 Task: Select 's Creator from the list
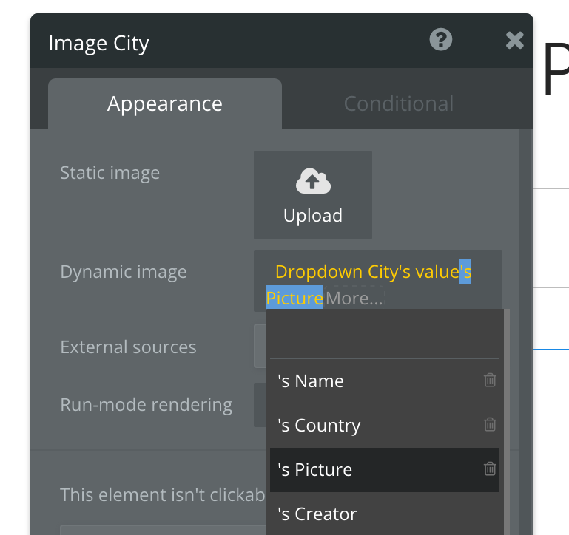tap(317, 514)
